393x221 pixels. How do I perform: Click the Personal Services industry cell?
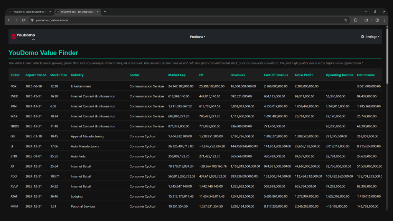point(83,206)
